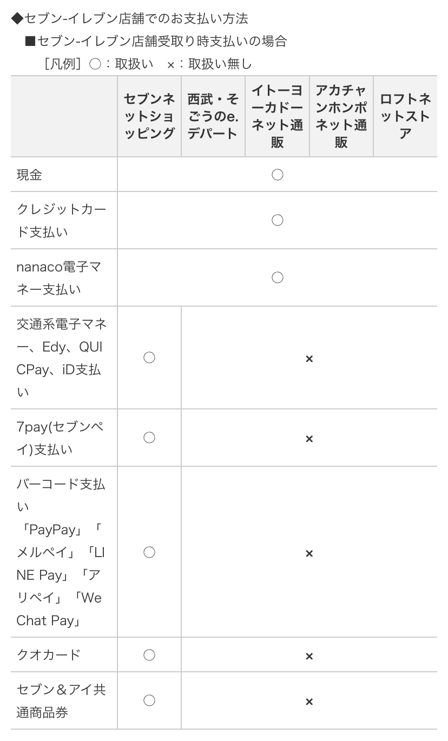448x741 pixels.
Task: Click the circle in 交通系電子マネー row
Action: point(149,358)
